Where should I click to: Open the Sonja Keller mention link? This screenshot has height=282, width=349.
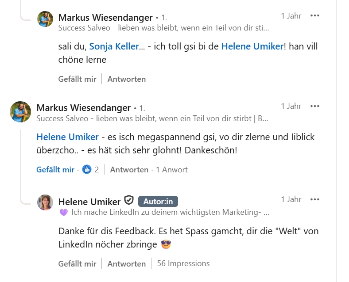(x=114, y=46)
